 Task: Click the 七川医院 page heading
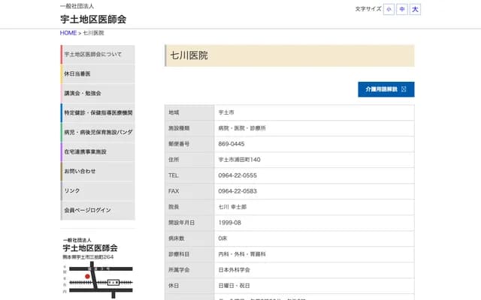tap(189, 55)
